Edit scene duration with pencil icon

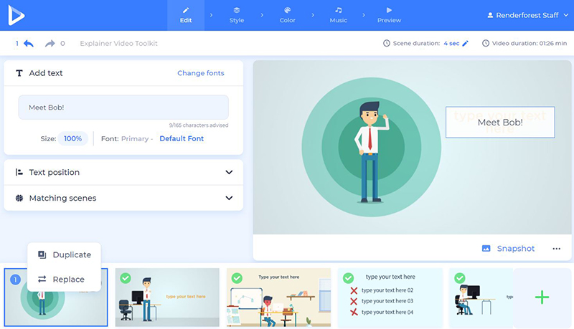pyautogui.click(x=465, y=44)
